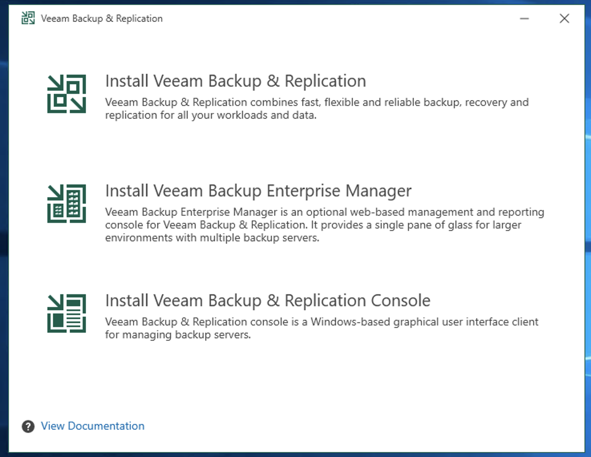Launch Install Veeam Backup & Replication Console heading

click(267, 301)
